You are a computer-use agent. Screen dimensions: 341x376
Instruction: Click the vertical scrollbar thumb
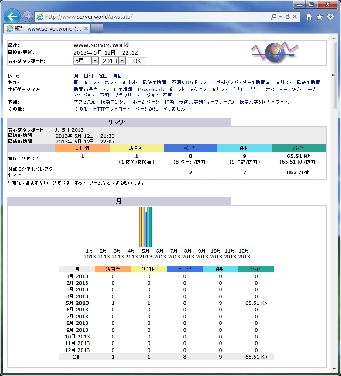coord(334,76)
